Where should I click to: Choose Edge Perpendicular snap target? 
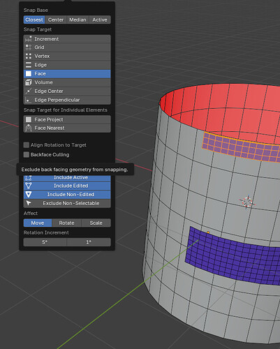click(67, 100)
